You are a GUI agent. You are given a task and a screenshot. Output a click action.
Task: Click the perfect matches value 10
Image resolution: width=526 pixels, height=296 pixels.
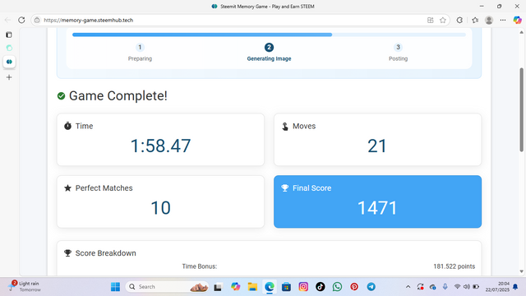point(161,208)
